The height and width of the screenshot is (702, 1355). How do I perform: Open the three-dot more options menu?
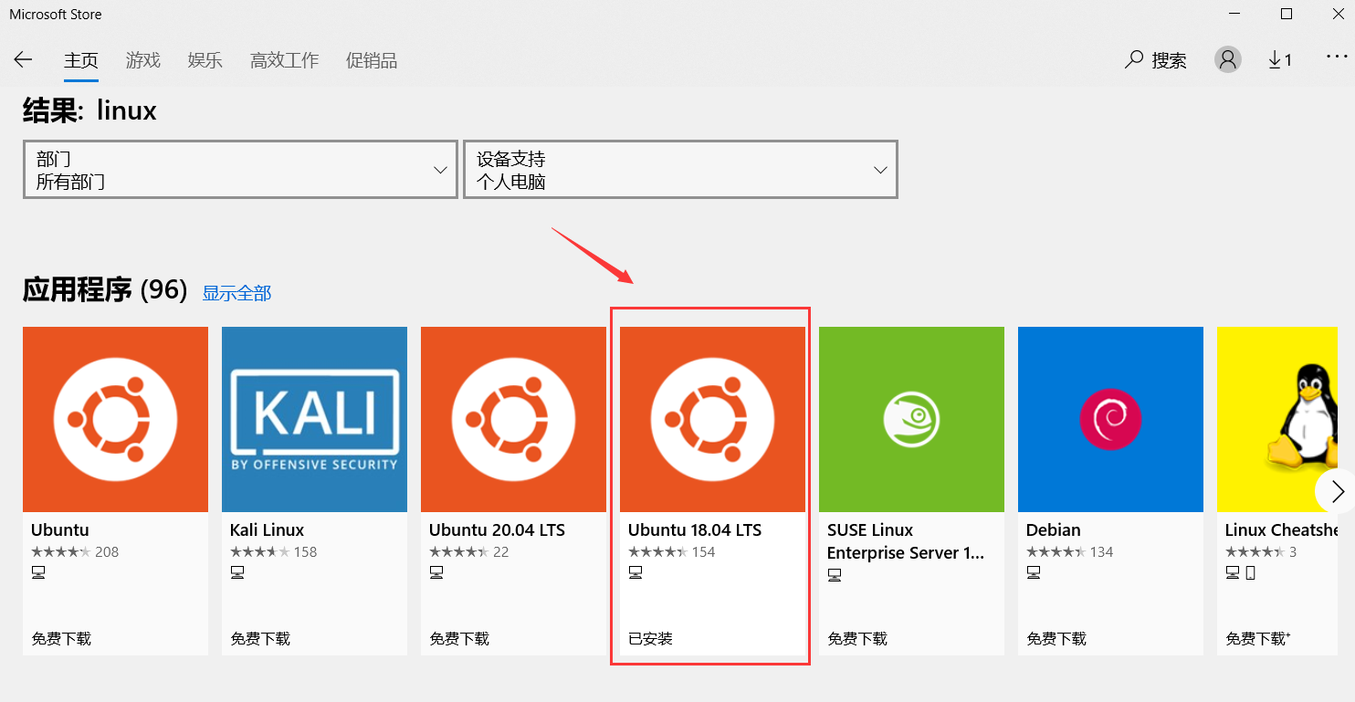pos(1336,58)
